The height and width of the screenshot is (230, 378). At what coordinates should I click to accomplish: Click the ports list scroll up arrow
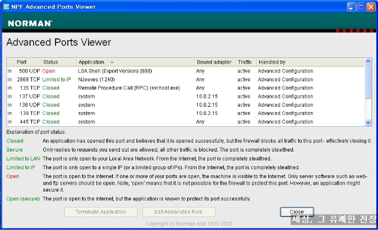368,61
